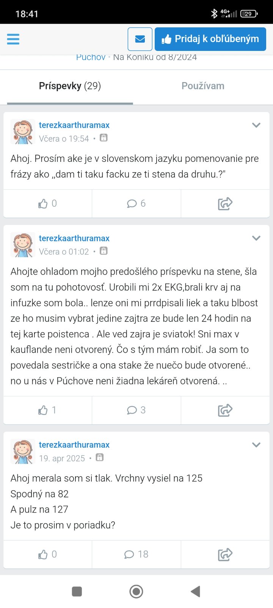The image size is (273, 608).
Task: Share the post from Včera o 19:54
Action: [x=225, y=204]
